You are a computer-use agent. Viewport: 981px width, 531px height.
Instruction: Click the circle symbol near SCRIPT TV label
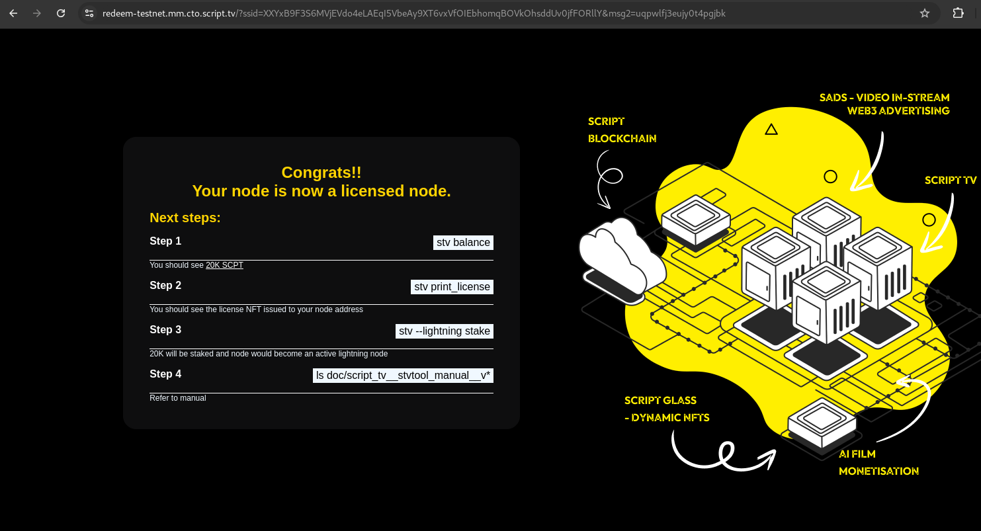pos(929,220)
